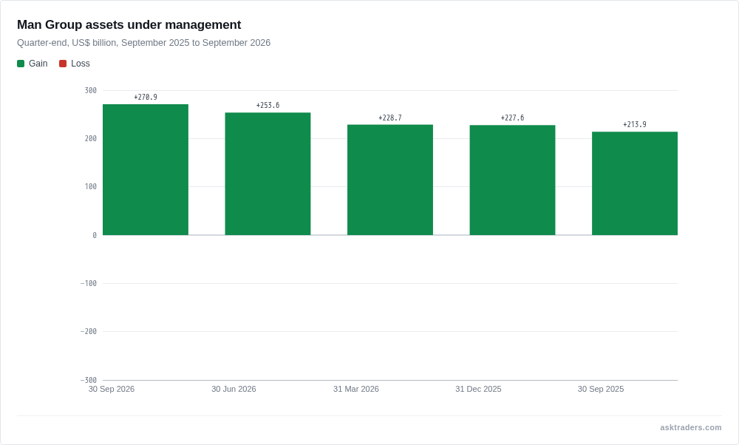Viewport: 739px width, 445px height.
Task: Select the 31 Dec 2025 bar
Action: [x=512, y=180]
